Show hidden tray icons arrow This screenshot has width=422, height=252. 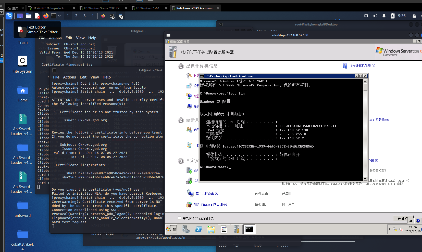coord(390,229)
